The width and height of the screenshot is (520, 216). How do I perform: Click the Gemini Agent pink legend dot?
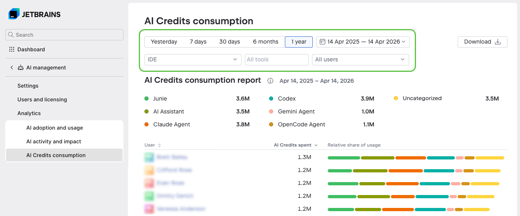[x=271, y=111]
